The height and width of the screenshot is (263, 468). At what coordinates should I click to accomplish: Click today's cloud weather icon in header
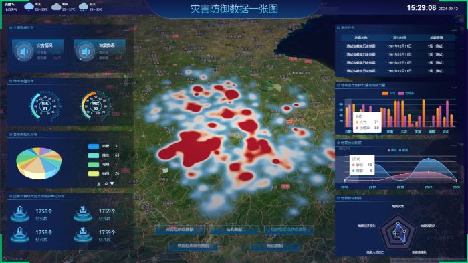29,7
